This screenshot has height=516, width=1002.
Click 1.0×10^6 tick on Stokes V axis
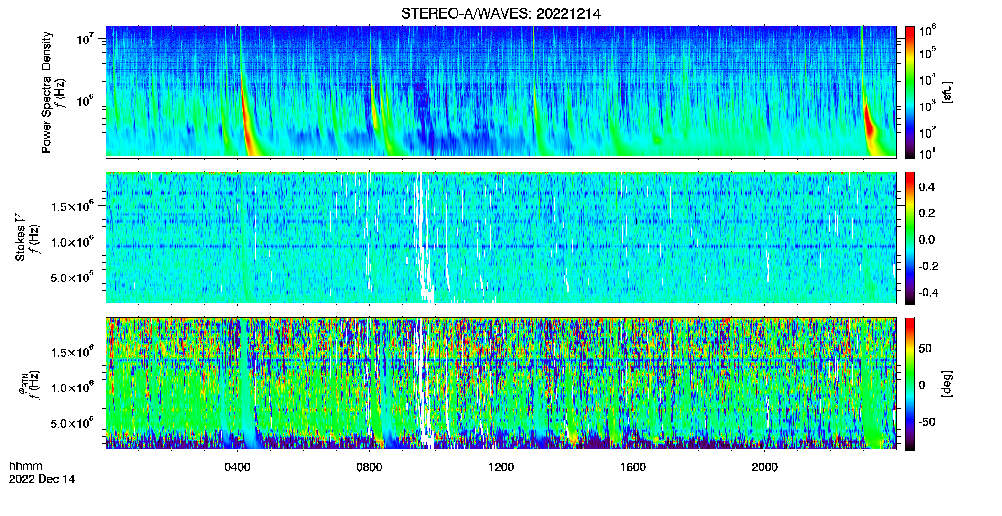pyautogui.click(x=72, y=242)
